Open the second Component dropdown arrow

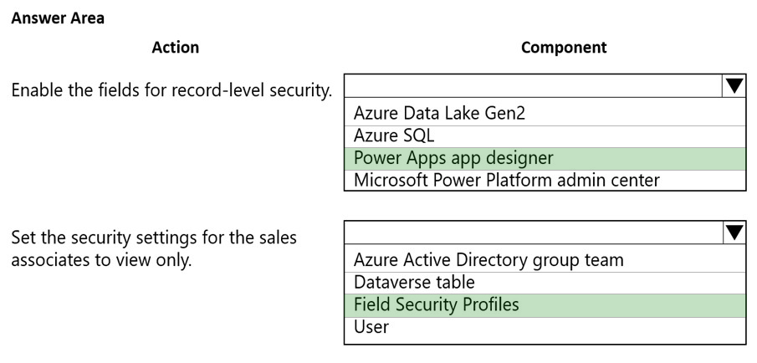pyautogui.click(x=732, y=234)
